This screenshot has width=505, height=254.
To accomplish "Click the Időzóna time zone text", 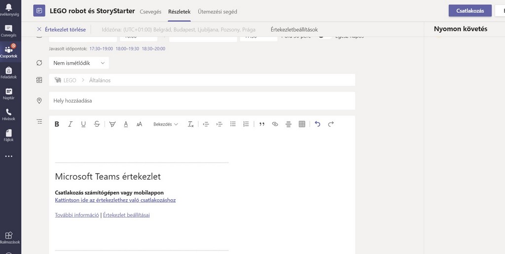I will pyautogui.click(x=179, y=29).
